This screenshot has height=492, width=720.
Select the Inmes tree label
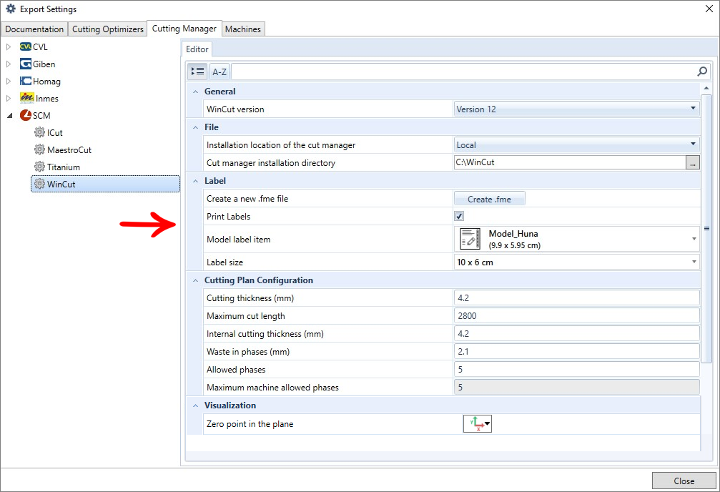pos(47,98)
